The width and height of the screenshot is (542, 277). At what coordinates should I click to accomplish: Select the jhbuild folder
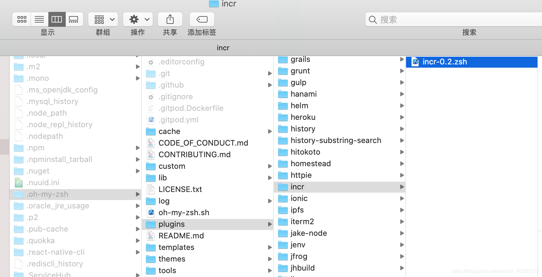340,268
